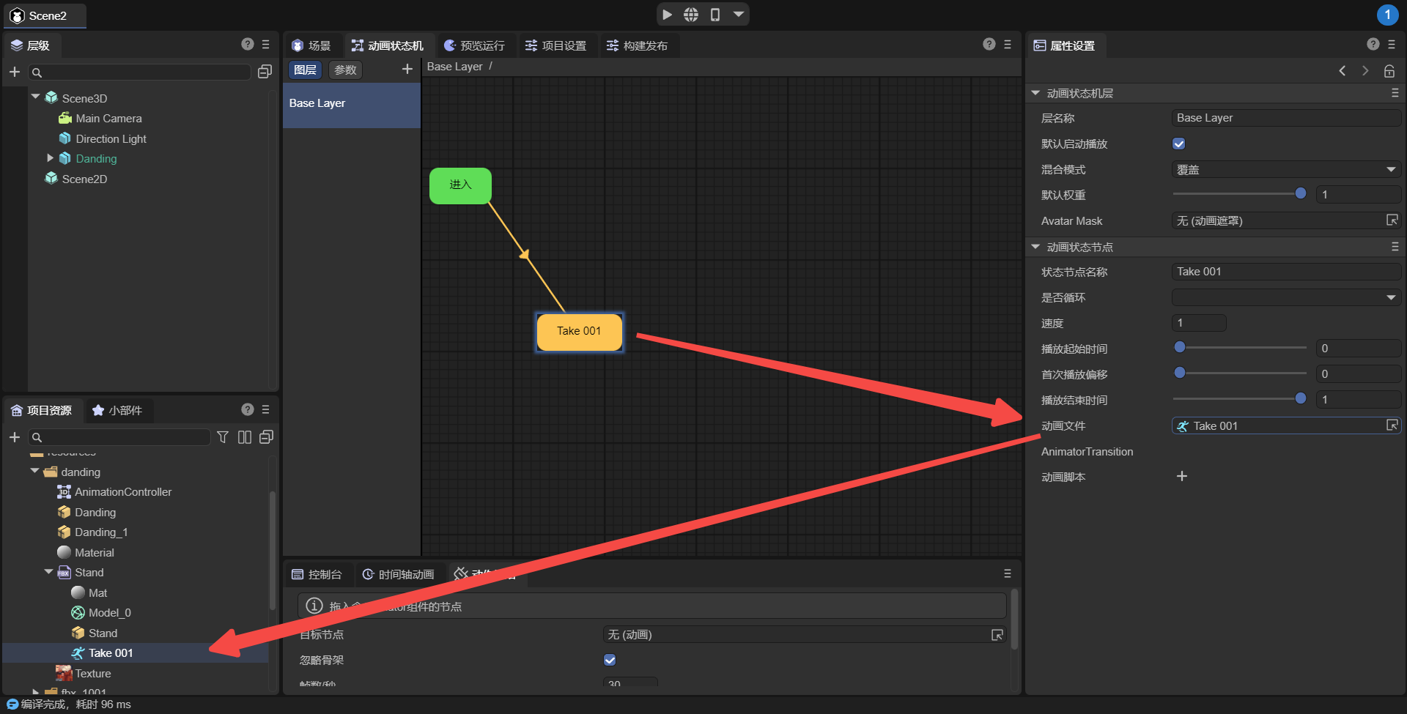Viewport: 1407px width, 714px height.
Task: Click the Play preview button
Action: click(x=667, y=15)
